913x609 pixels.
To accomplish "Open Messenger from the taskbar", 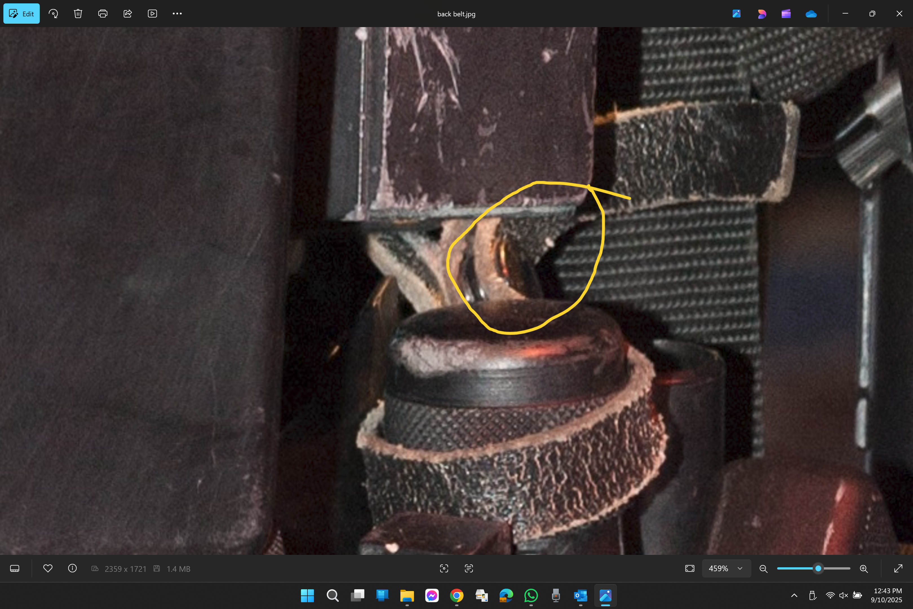I will [x=432, y=595].
